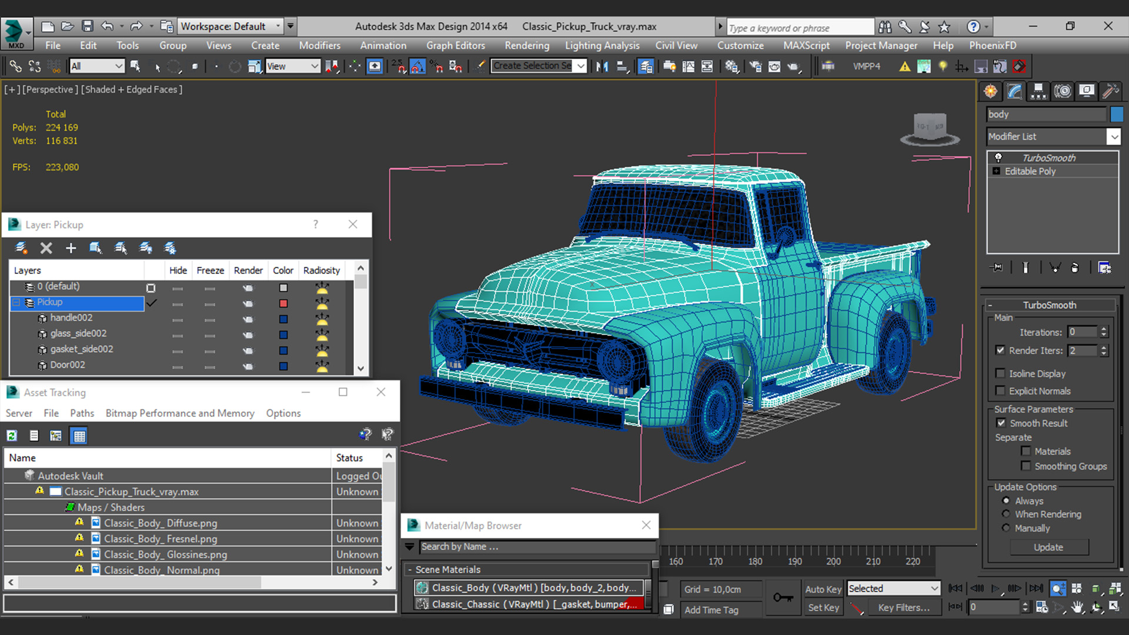The height and width of the screenshot is (635, 1129).
Task: Select the Always update option
Action: point(1006,500)
